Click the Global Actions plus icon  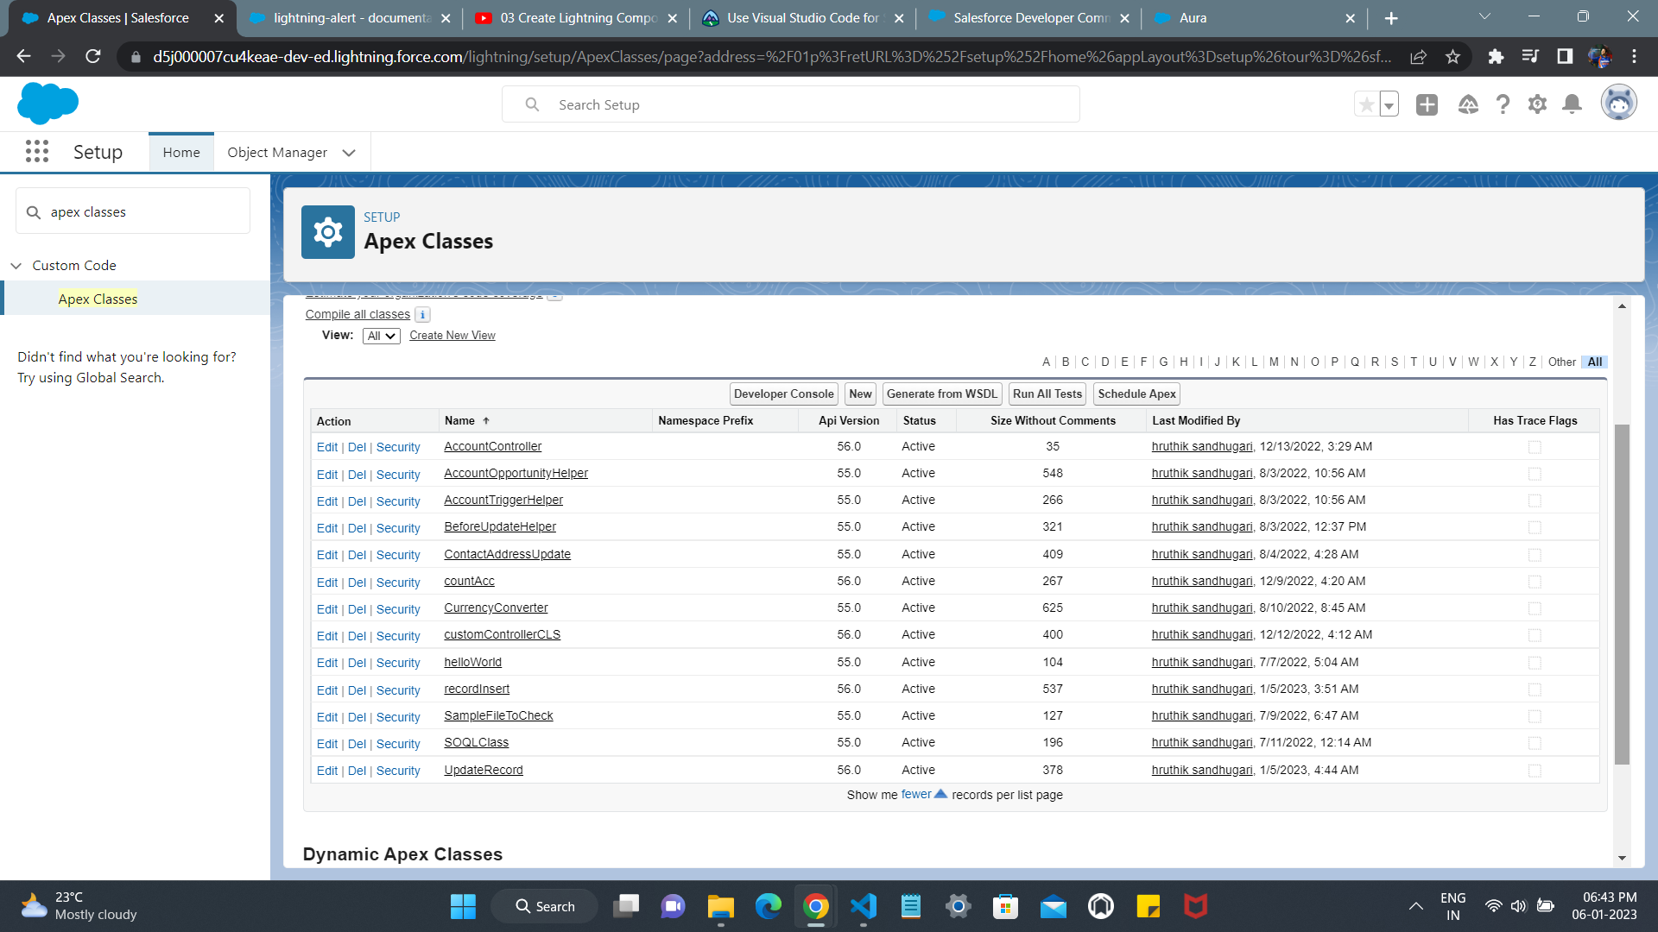click(1427, 105)
